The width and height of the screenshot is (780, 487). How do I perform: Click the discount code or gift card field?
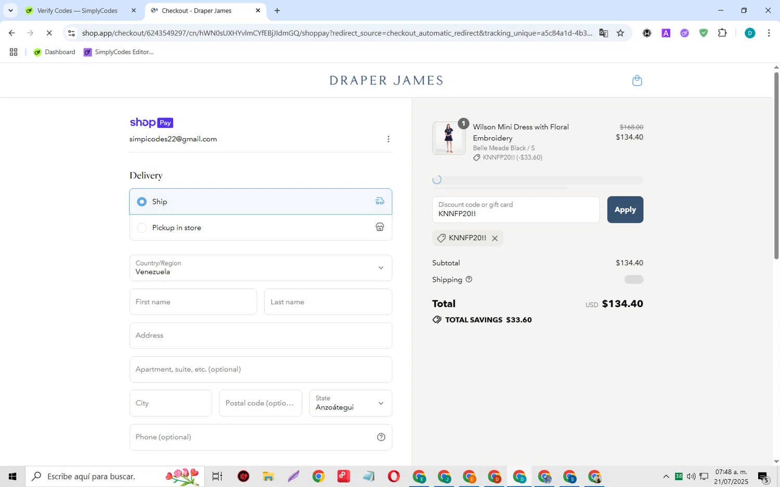coord(516,209)
